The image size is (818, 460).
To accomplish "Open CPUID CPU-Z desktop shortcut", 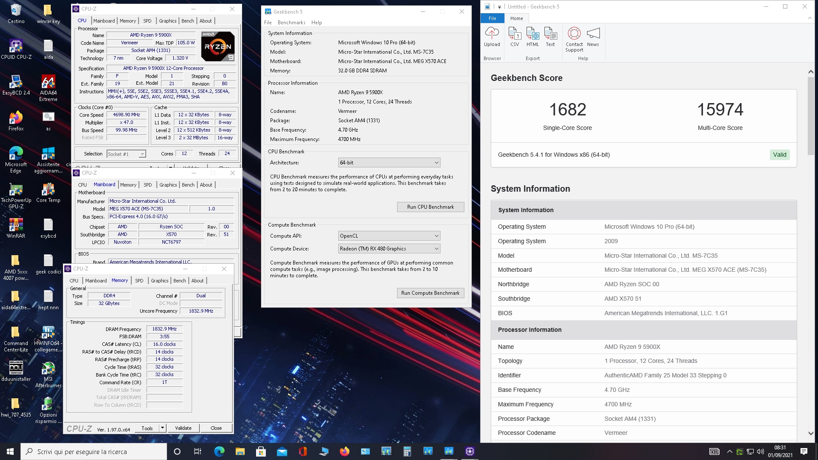I will [16, 49].
